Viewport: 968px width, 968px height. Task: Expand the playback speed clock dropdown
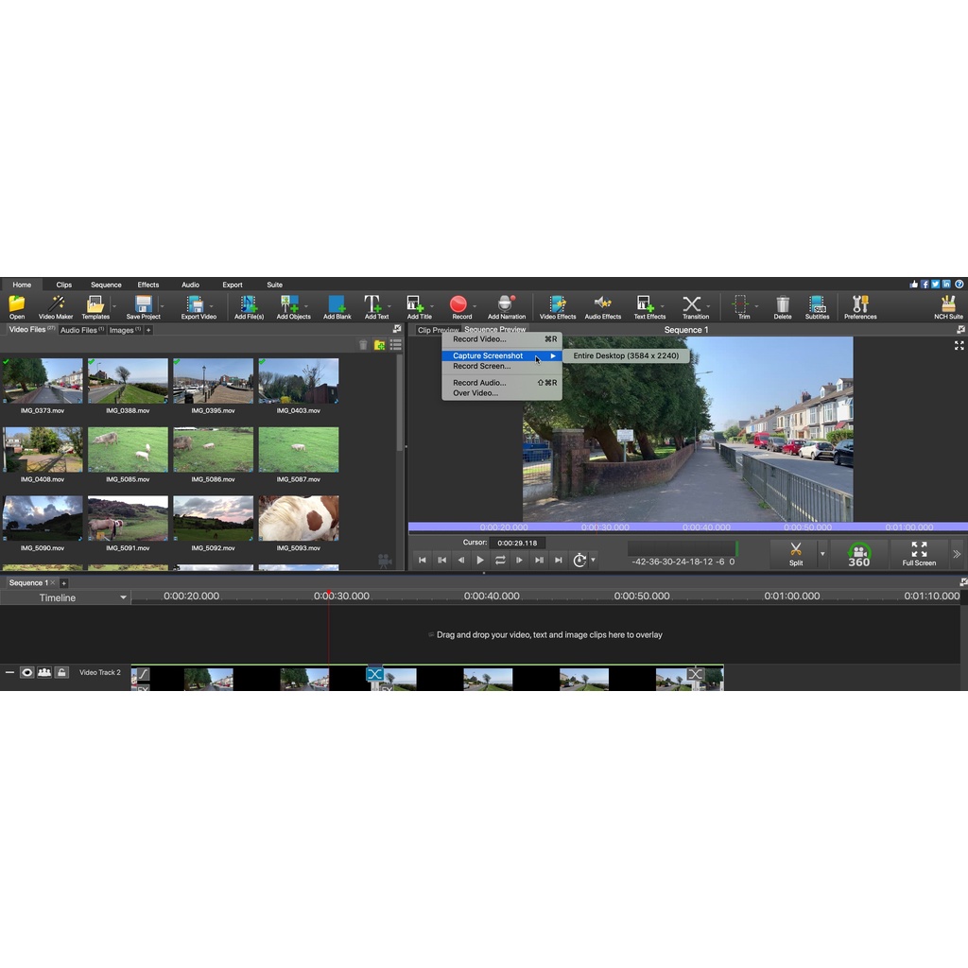593,561
